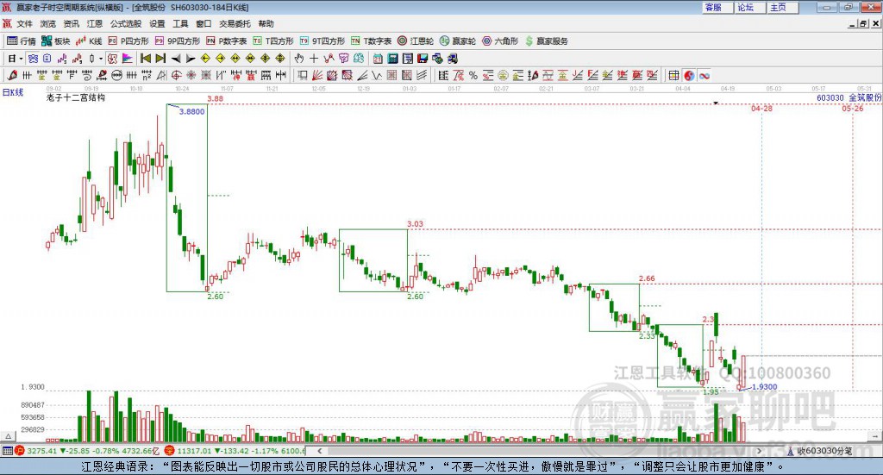Screen dimensions: 883x475
Task: Open the calculator icon
Action: pos(392,59)
